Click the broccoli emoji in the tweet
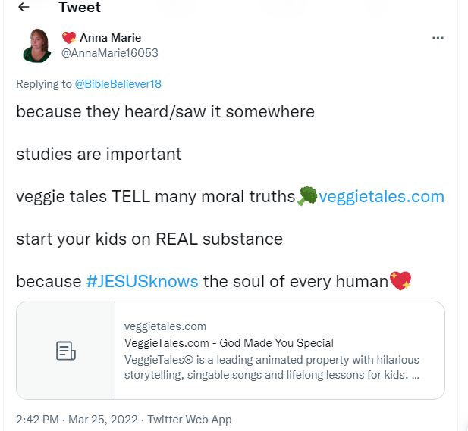The image size is (468, 431). [307, 196]
